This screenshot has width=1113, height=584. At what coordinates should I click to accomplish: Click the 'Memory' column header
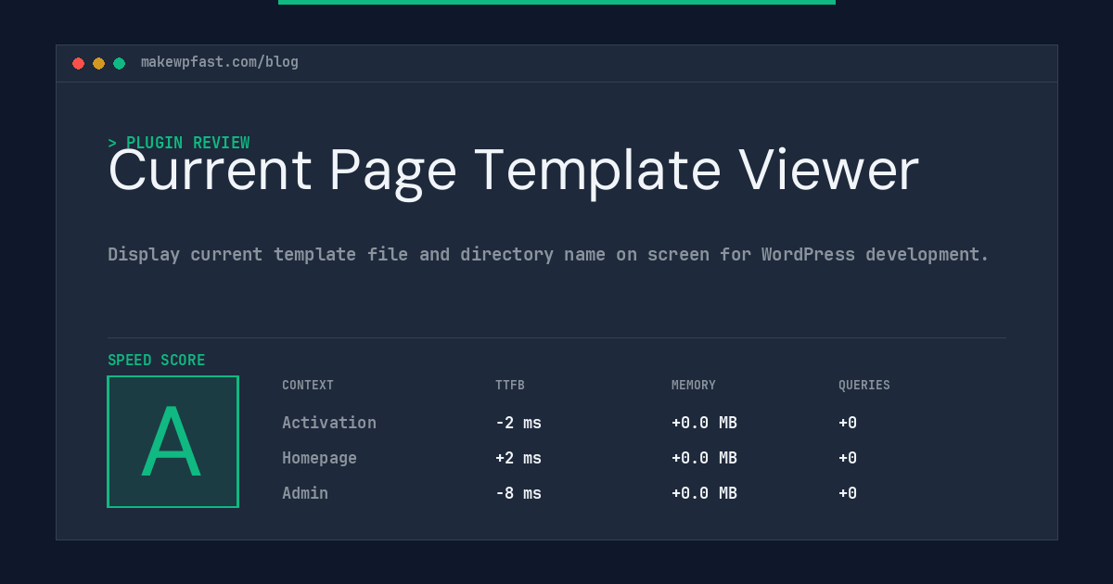pos(694,386)
